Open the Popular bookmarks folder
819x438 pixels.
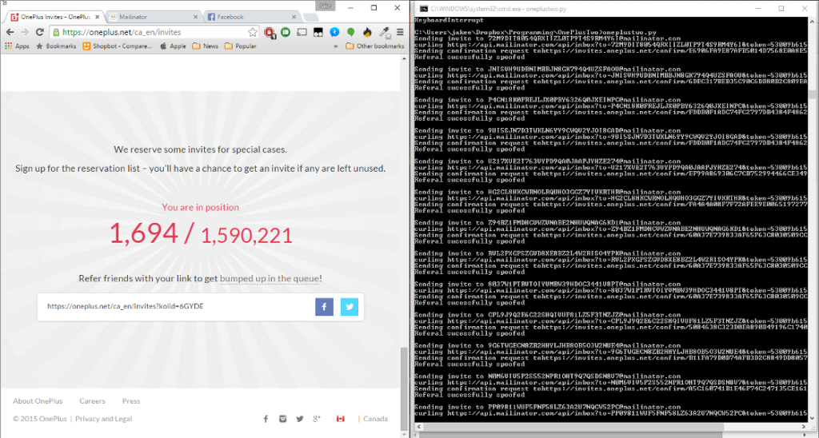tap(240, 46)
